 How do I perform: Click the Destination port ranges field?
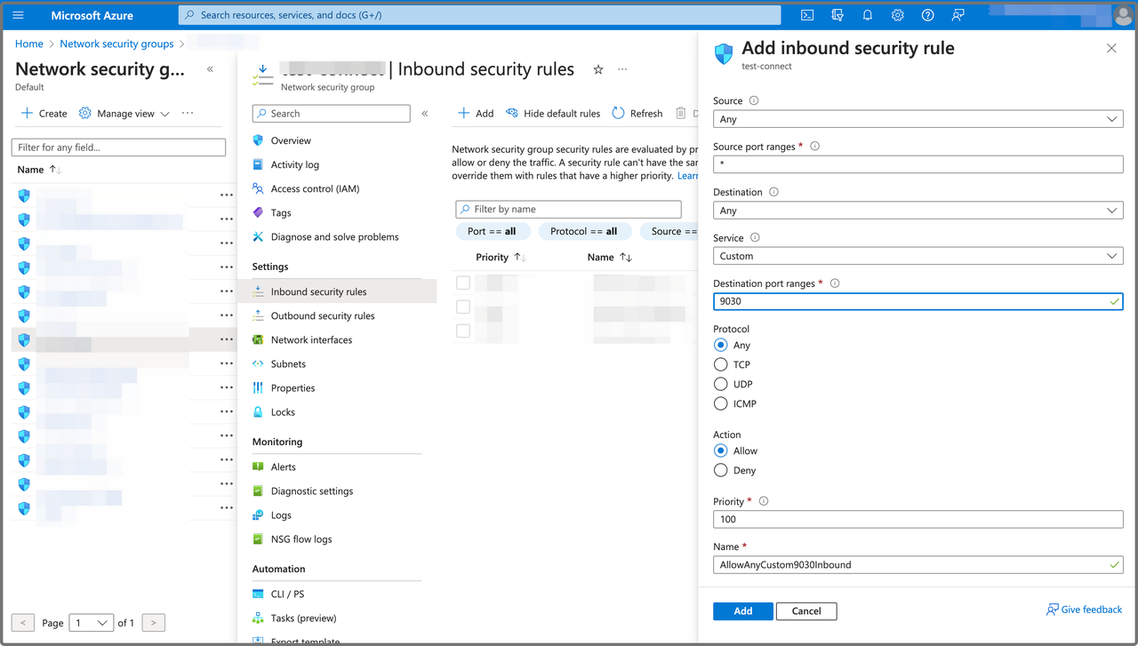pyautogui.click(x=916, y=301)
